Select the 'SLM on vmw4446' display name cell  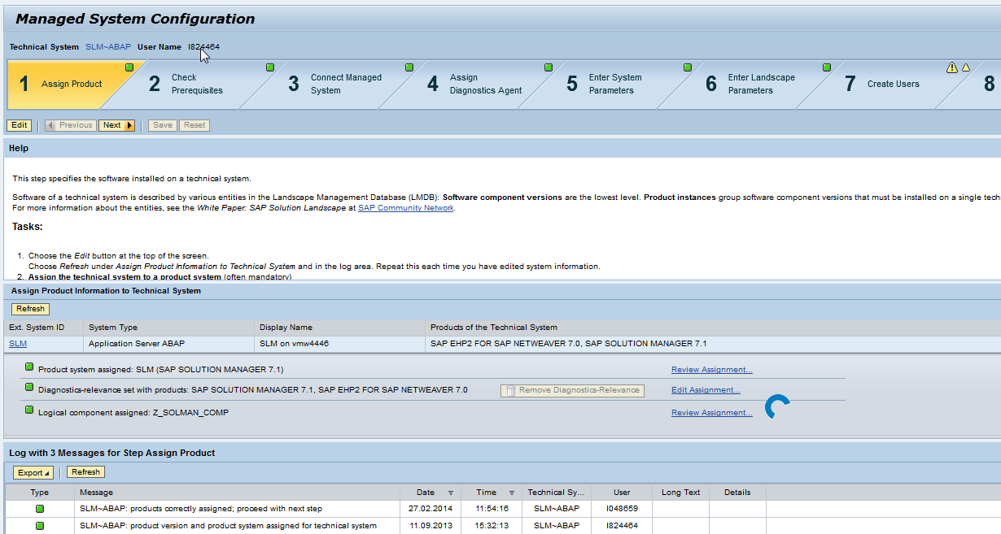[x=339, y=344]
